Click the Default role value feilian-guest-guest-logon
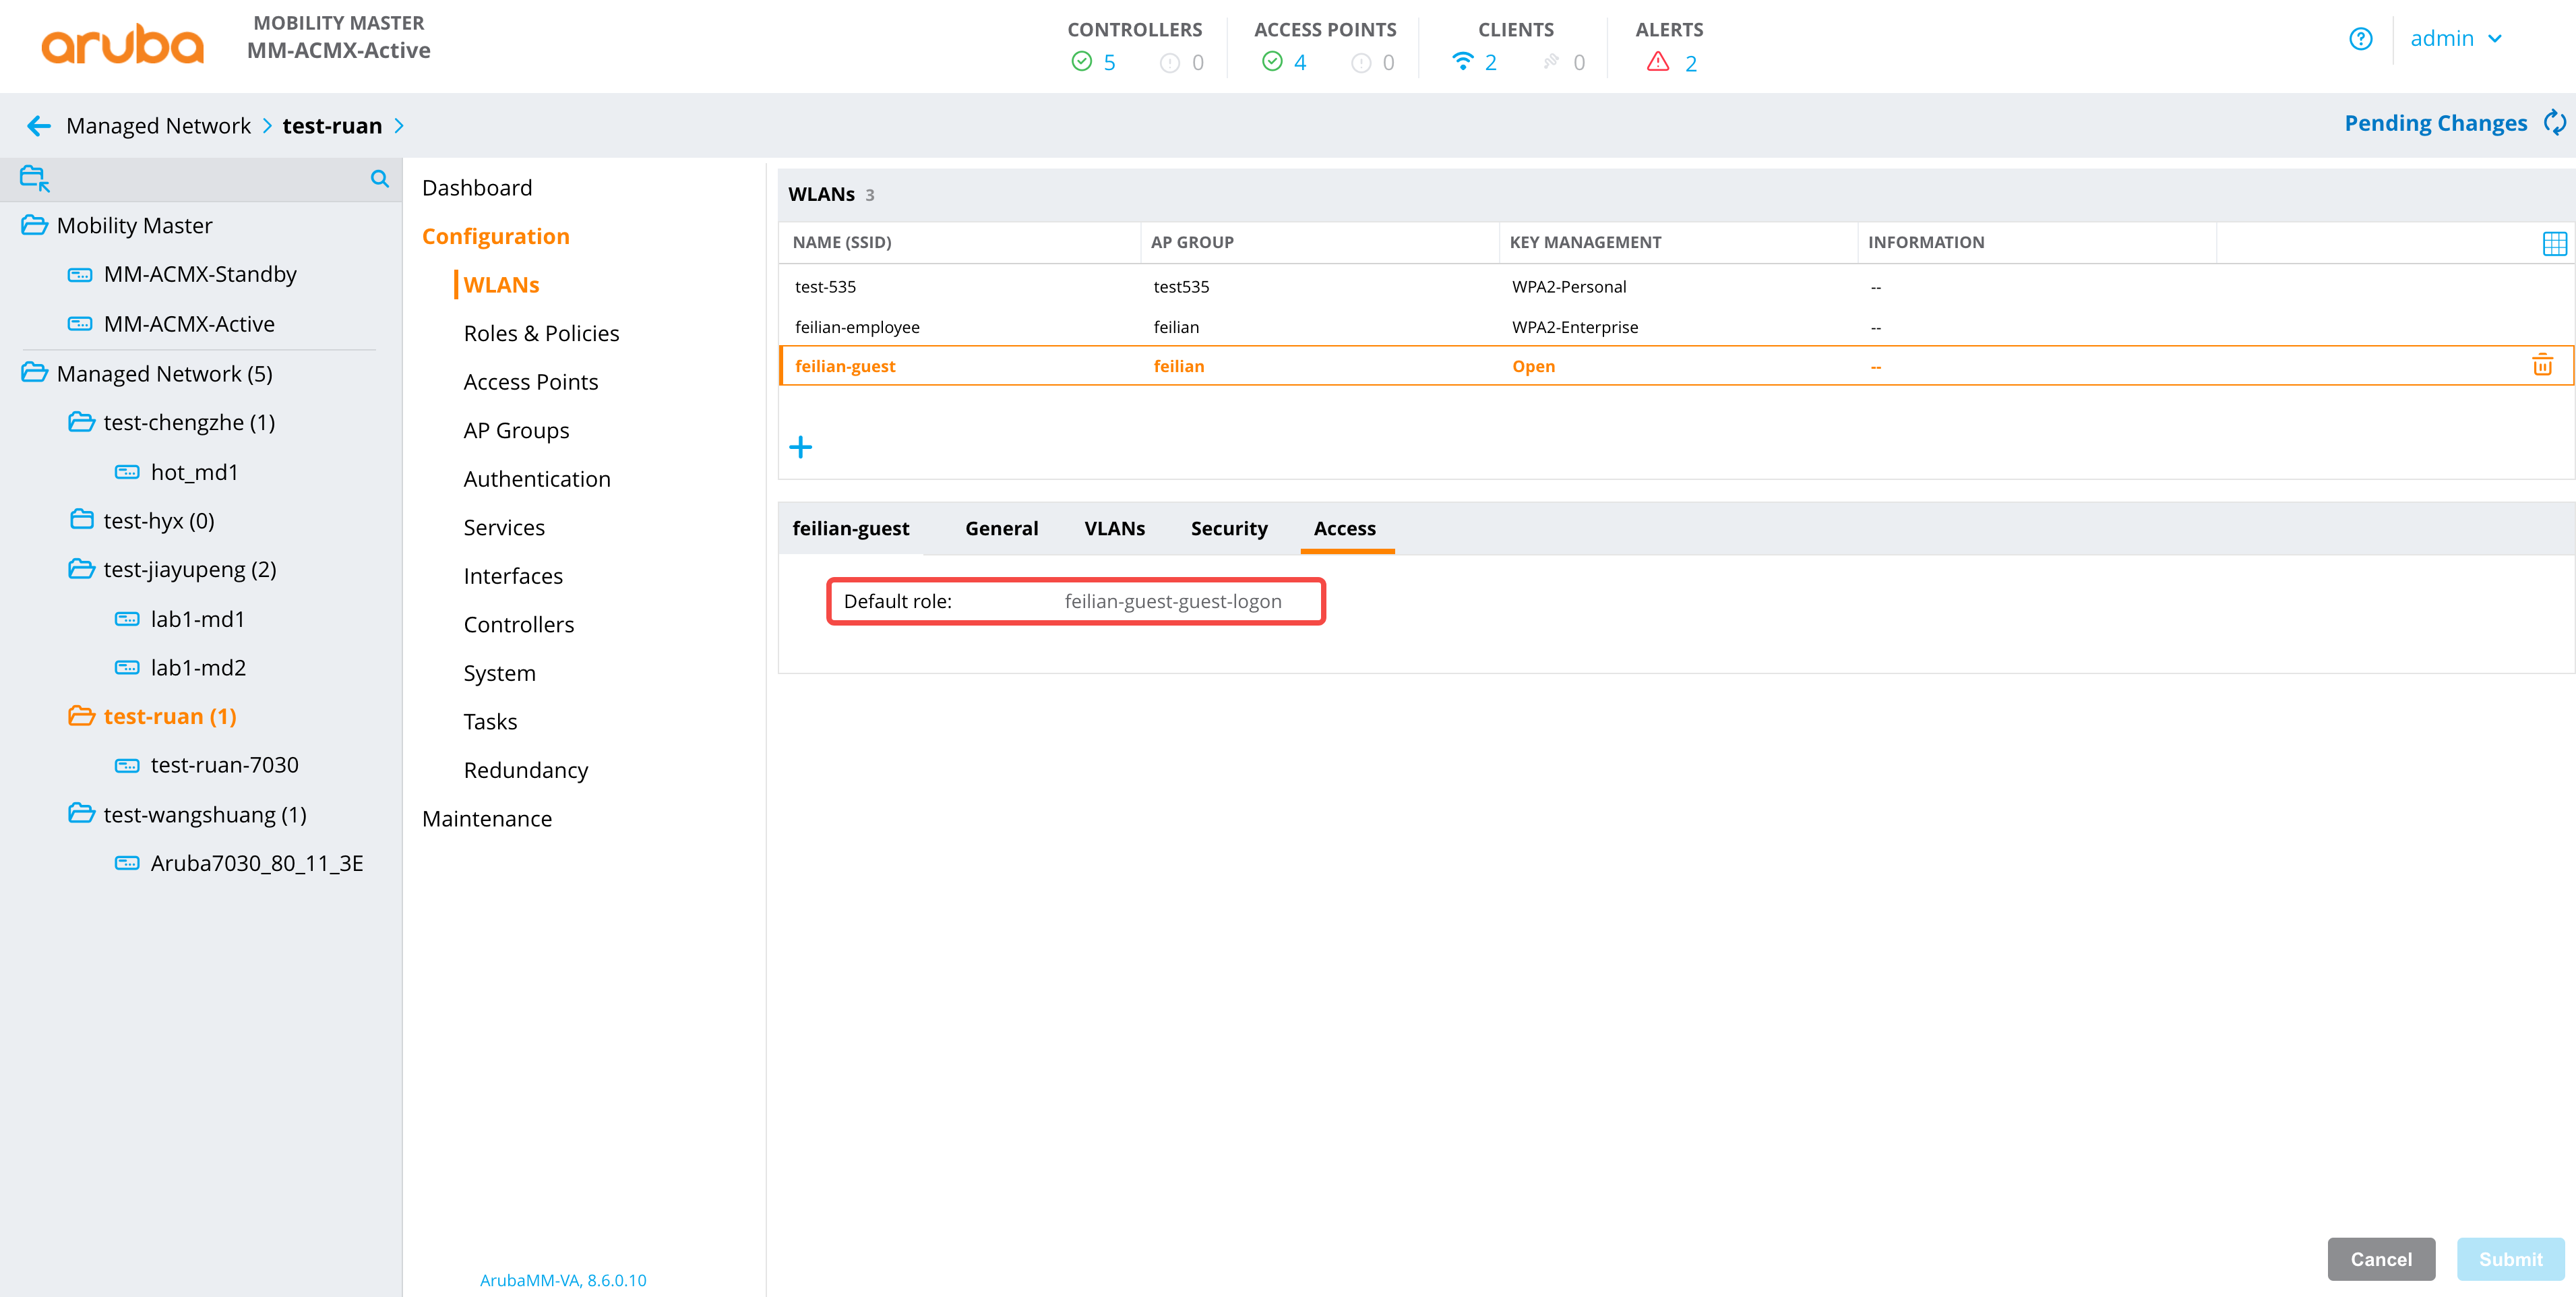 (x=1173, y=601)
